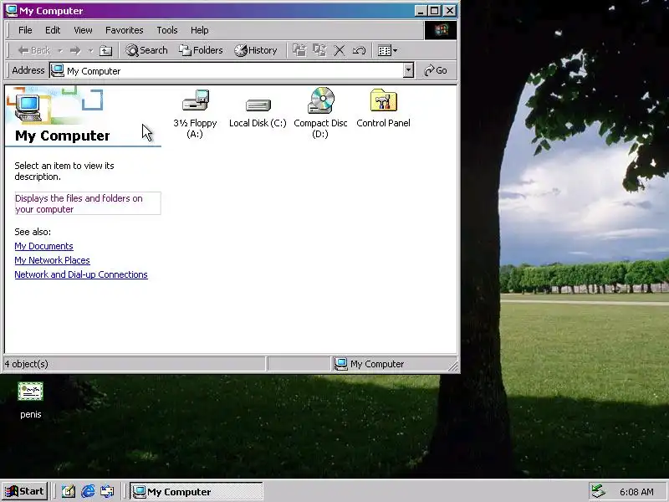
Task: Close the My Computer window
Action: point(450,11)
